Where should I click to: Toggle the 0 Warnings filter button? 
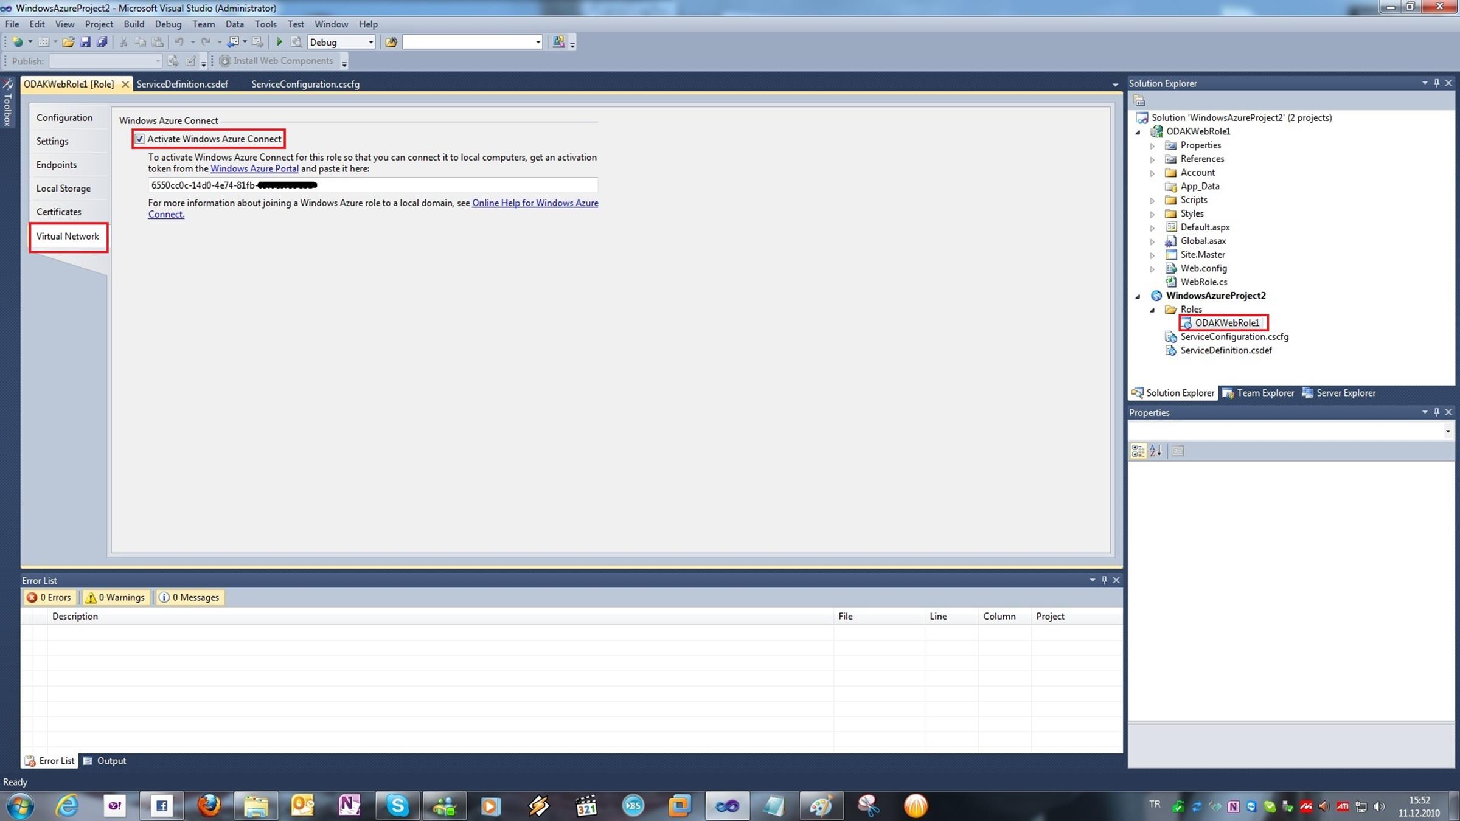tap(116, 597)
